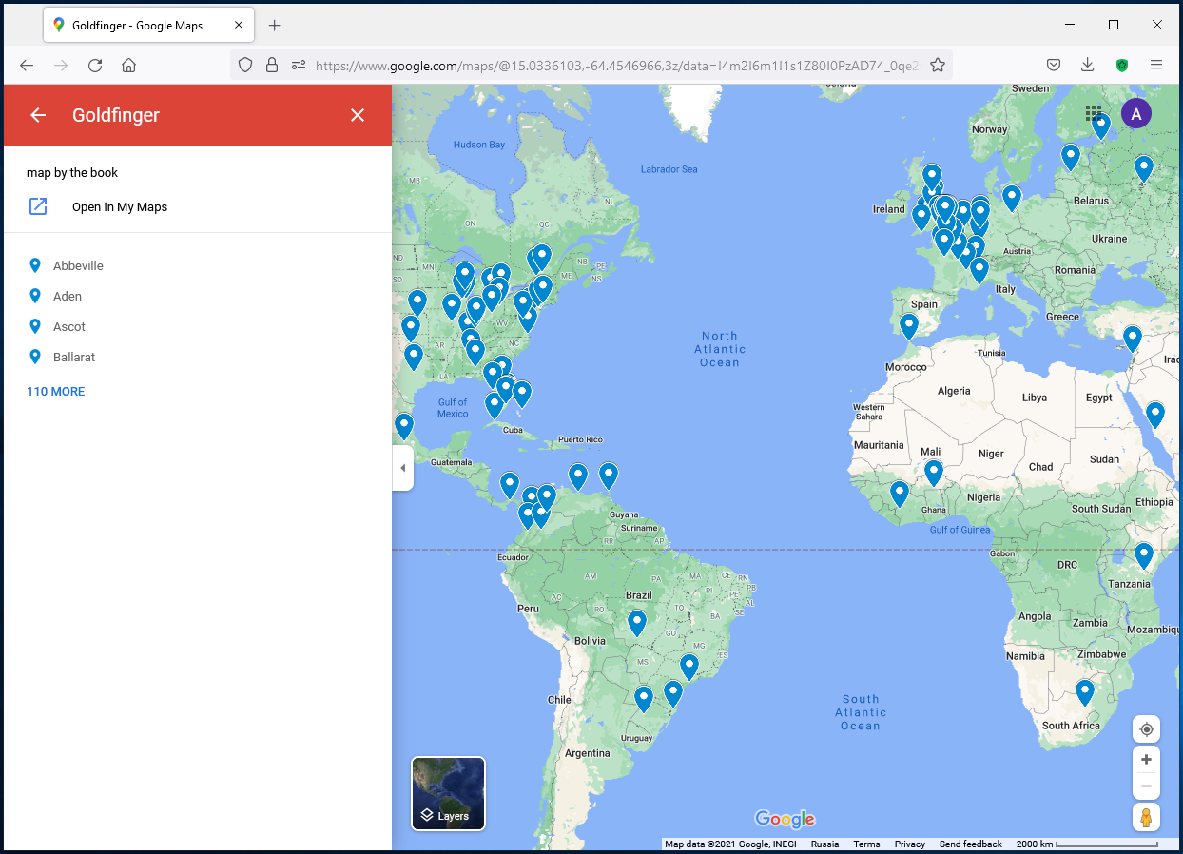Show your location on the map
Screen dimensions: 1183x854
coord(1147,729)
